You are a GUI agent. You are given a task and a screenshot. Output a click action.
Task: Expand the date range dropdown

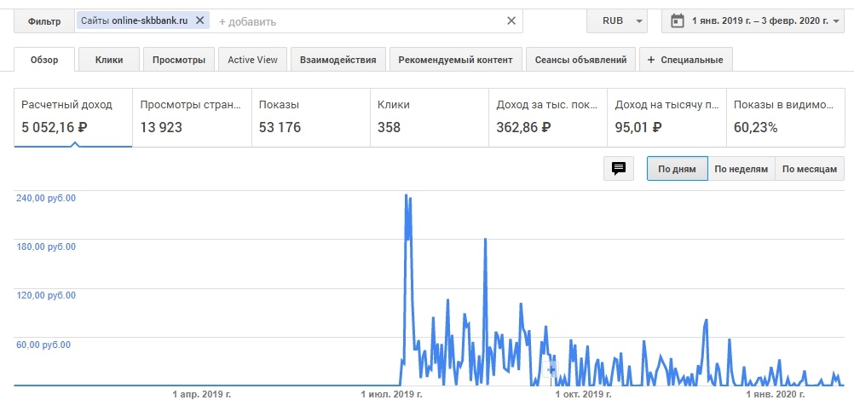click(x=838, y=21)
